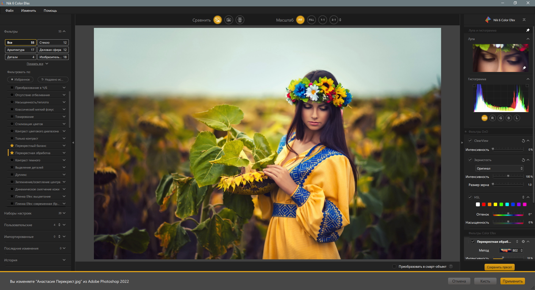Open grain type Оригинал dropdown
This screenshot has width=535, height=290.
[499, 168]
